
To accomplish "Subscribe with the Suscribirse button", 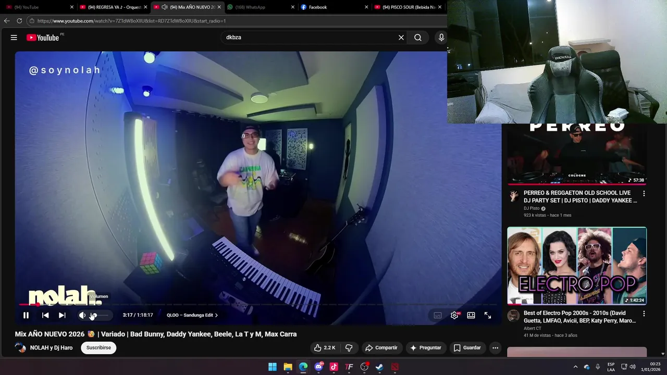I will (98, 347).
